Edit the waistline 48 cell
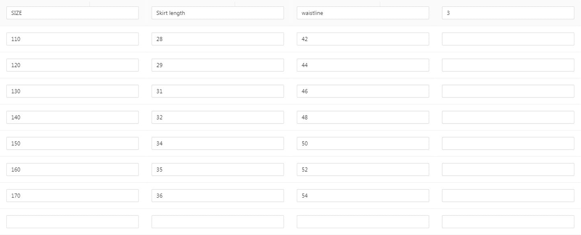Screen dimensions: 581x235 [363, 117]
